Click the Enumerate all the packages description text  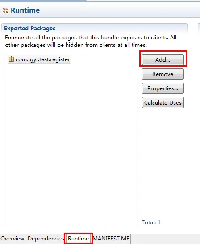point(91,41)
